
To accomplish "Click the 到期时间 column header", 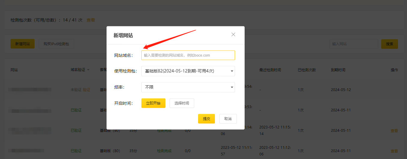I will pos(338,70).
